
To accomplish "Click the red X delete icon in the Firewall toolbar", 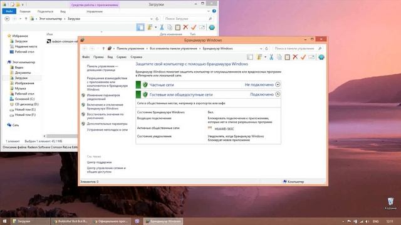I will pyautogui.click(x=295, y=57).
